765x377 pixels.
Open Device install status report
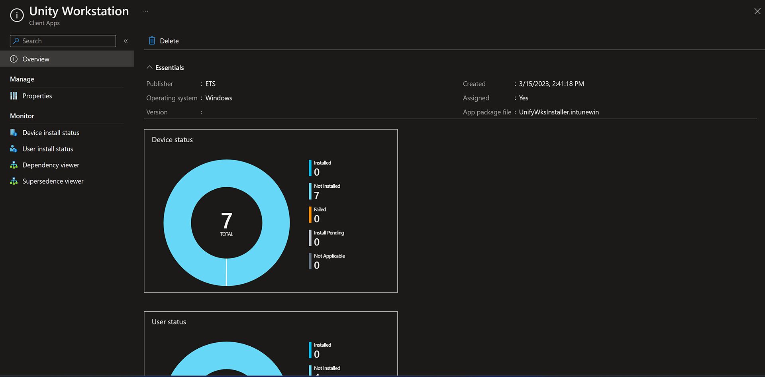[x=51, y=133]
